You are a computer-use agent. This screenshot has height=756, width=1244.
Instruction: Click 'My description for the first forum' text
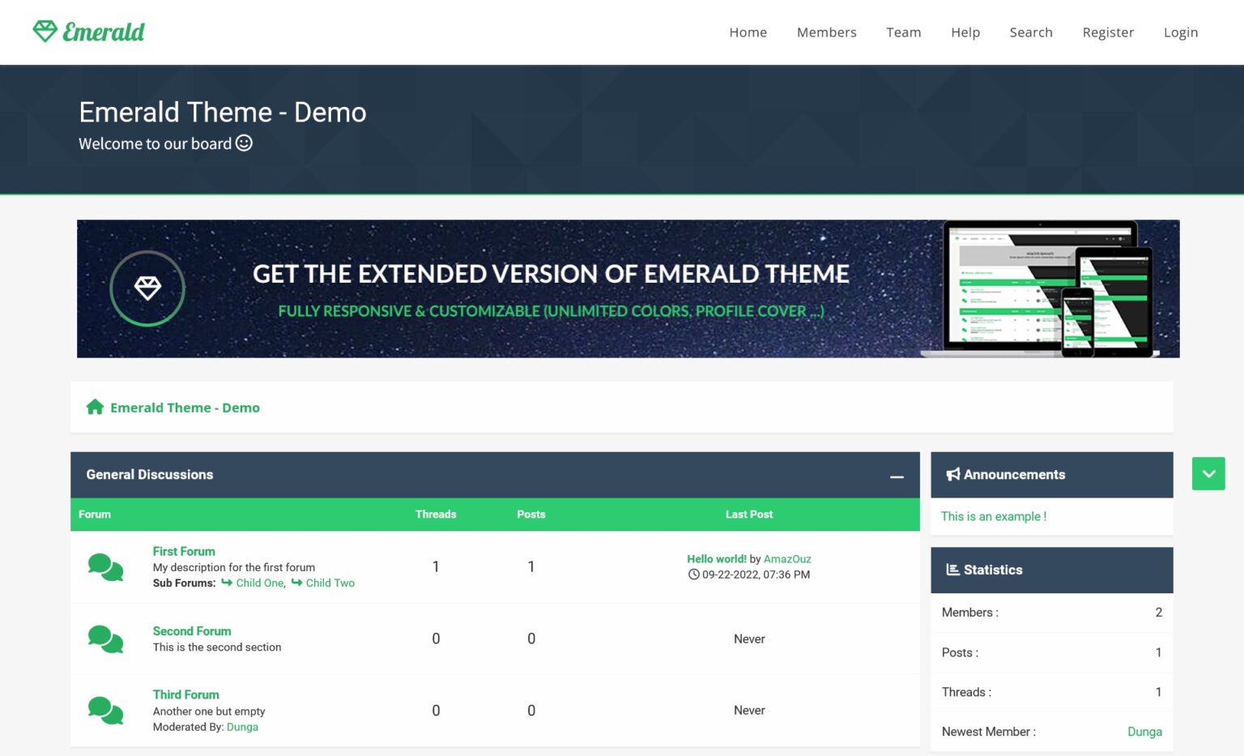coord(234,567)
